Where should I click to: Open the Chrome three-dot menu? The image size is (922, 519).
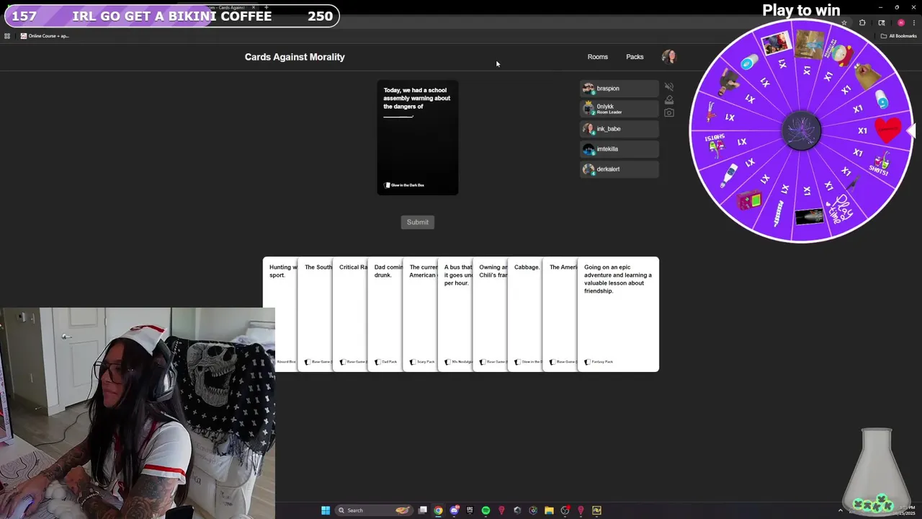tap(914, 23)
